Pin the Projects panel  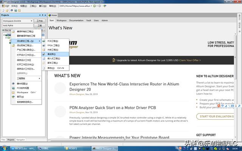pyautogui.click(x=43, y=15)
